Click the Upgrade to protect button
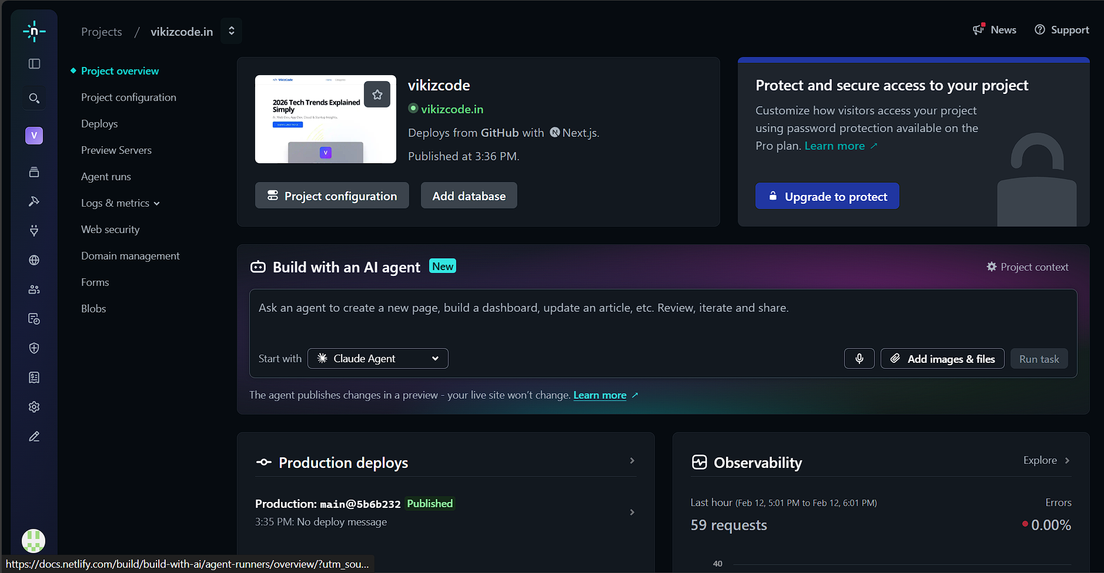 (x=827, y=196)
